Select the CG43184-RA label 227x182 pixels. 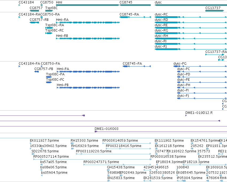[29, 14]
